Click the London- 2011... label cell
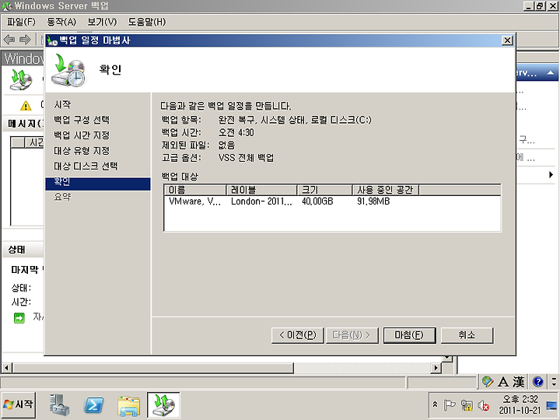 pos(261,201)
